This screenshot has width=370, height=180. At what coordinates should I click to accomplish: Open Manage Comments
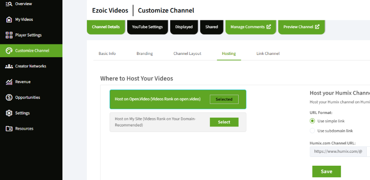[x=251, y=27]
